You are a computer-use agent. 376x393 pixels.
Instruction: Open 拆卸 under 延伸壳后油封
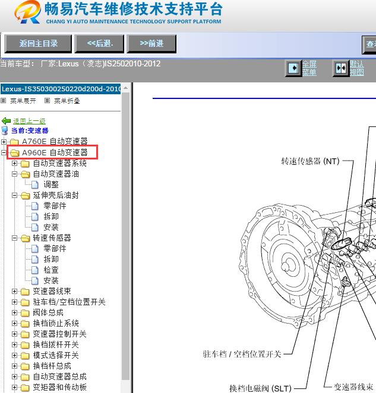coord(51,216)
